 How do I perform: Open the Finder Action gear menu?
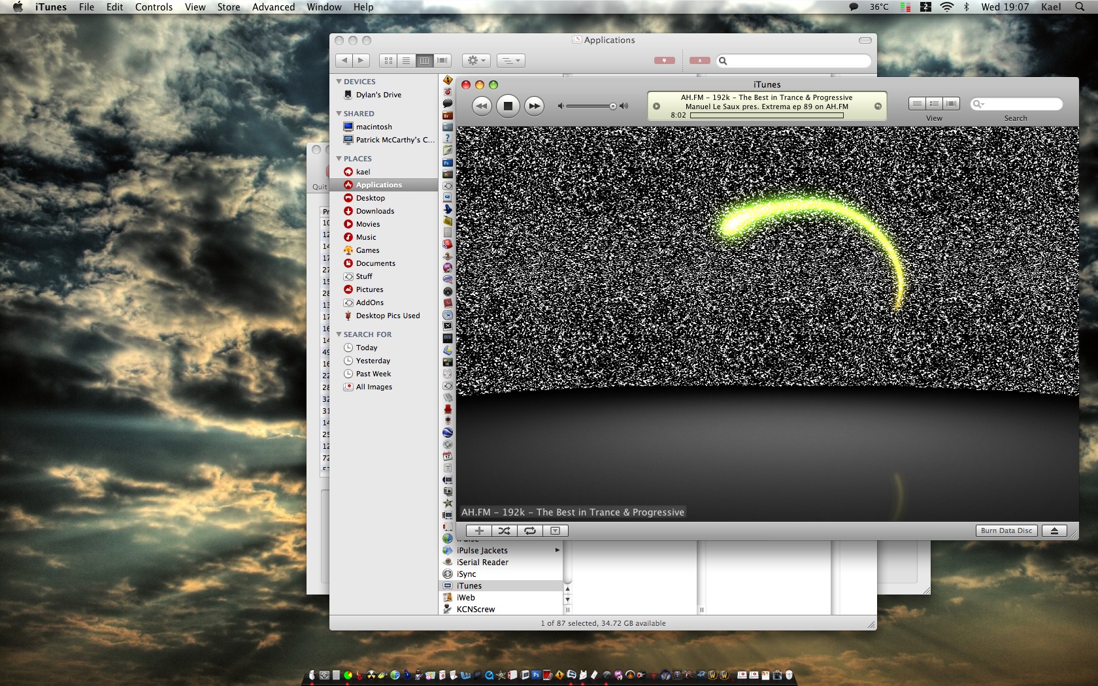point(476,61)
